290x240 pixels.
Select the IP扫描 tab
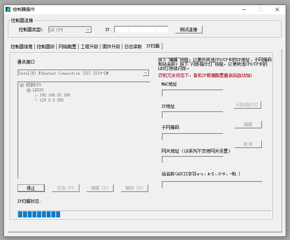[153, 46]
